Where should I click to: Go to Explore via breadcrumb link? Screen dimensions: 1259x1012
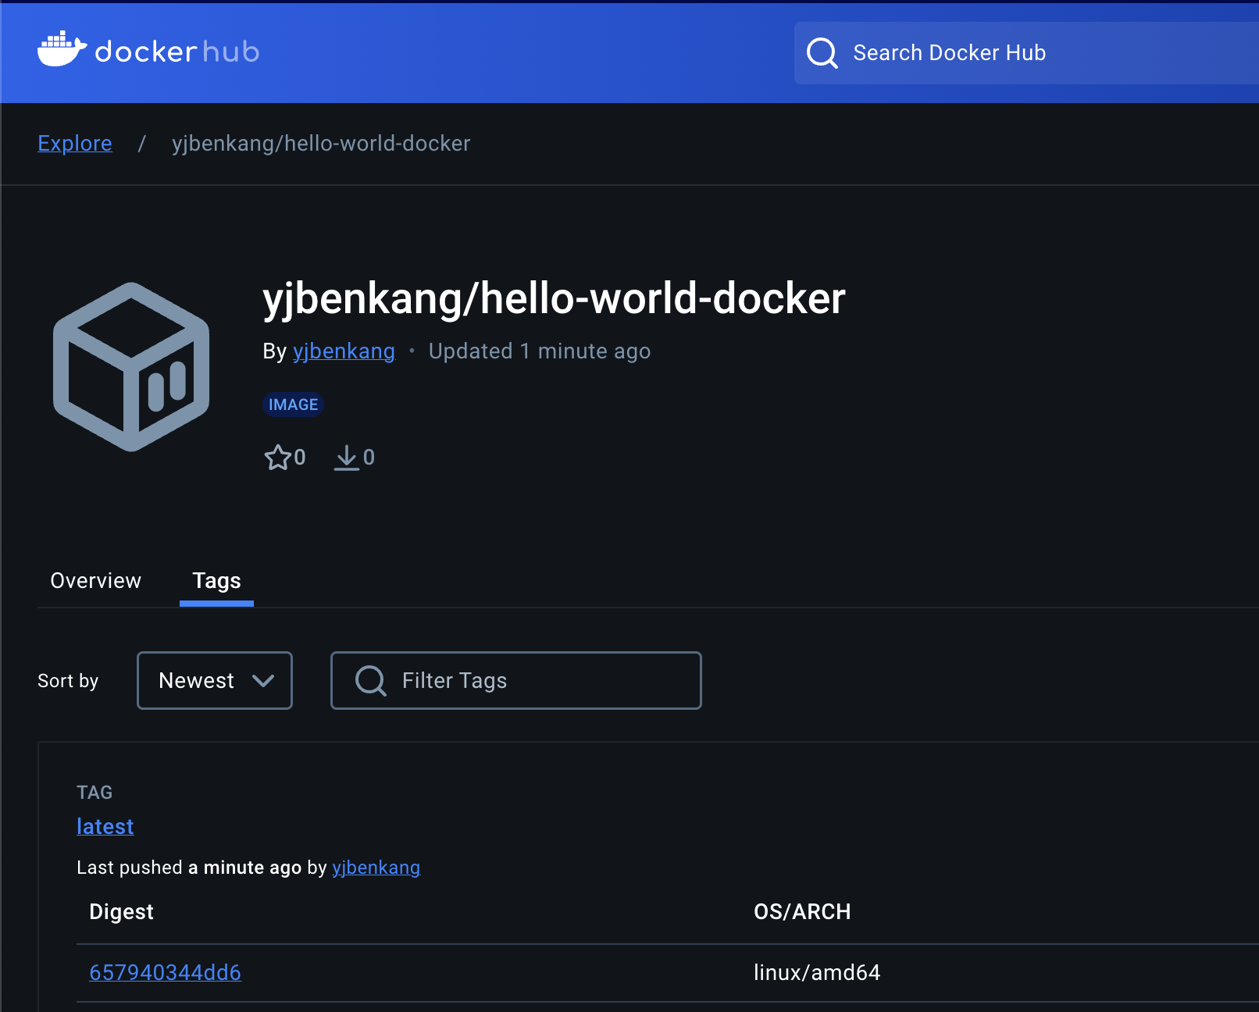[75, 144]
